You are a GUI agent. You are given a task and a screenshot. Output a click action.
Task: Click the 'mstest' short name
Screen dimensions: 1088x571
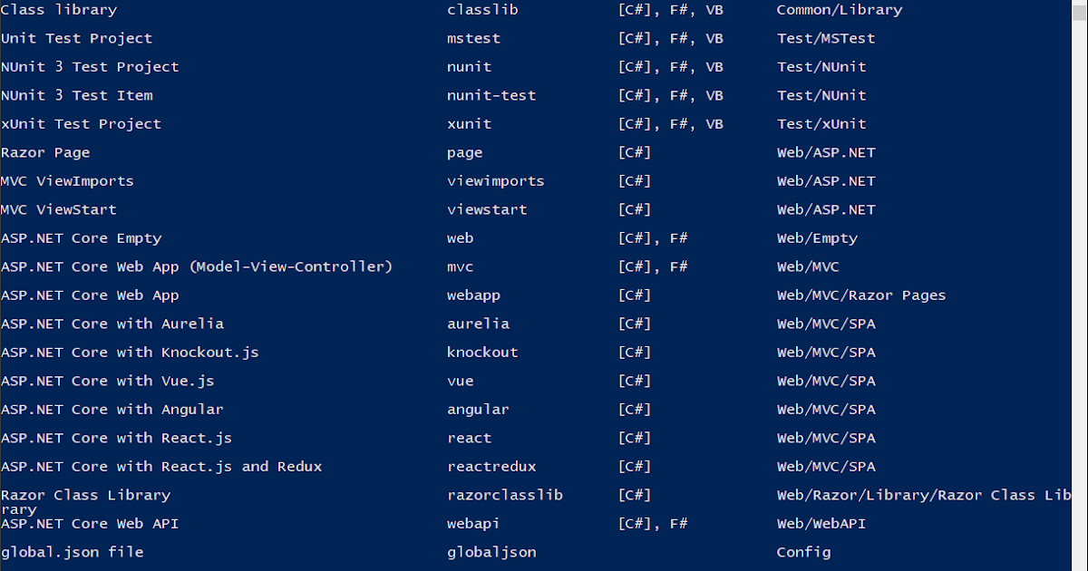[473, 38]
